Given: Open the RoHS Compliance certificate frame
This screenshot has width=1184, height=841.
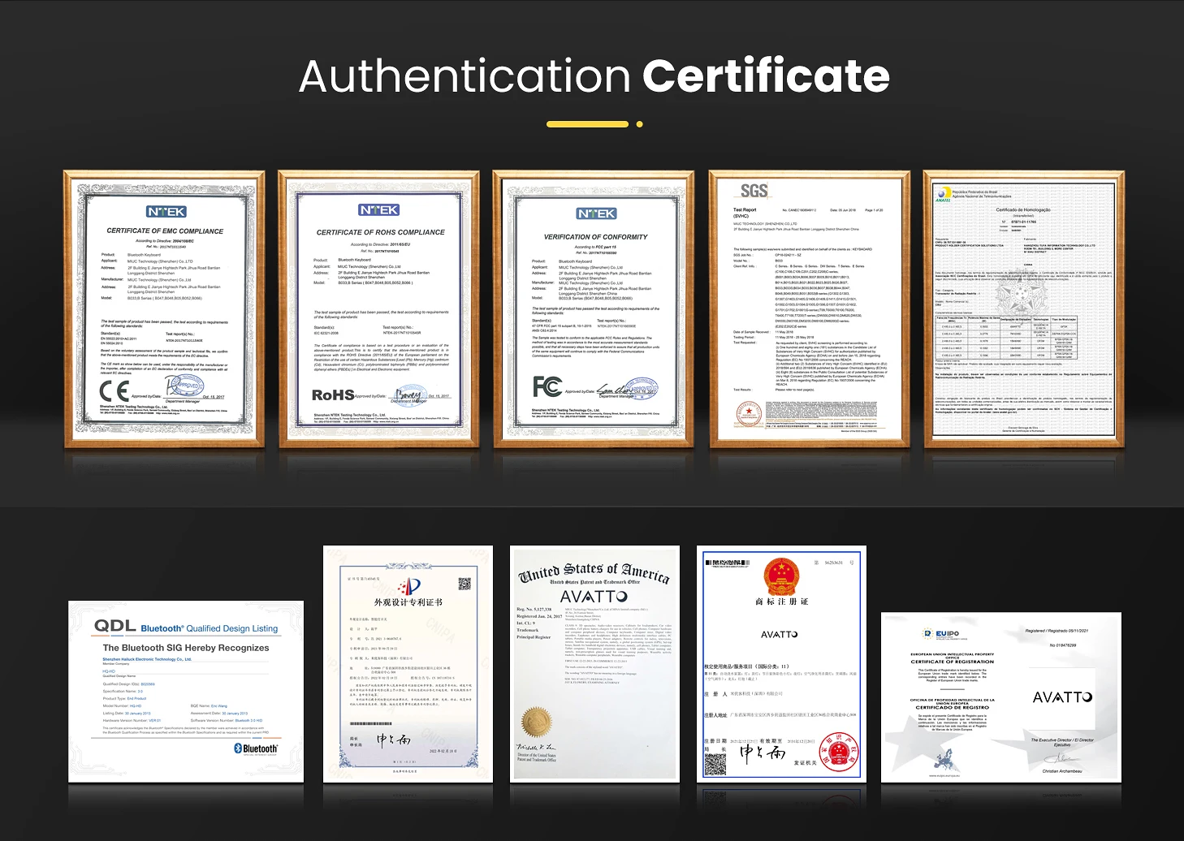Looking at the screenshot, I should 378,309.
